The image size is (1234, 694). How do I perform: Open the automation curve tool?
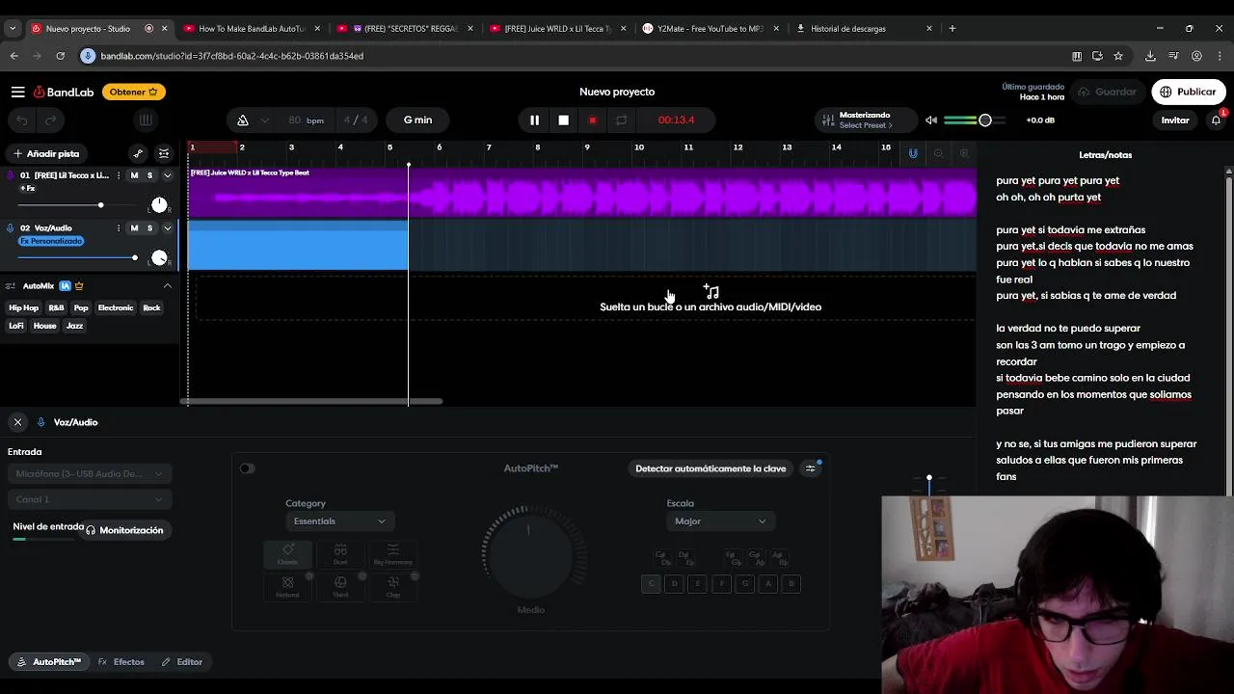(x=138, y=153)
